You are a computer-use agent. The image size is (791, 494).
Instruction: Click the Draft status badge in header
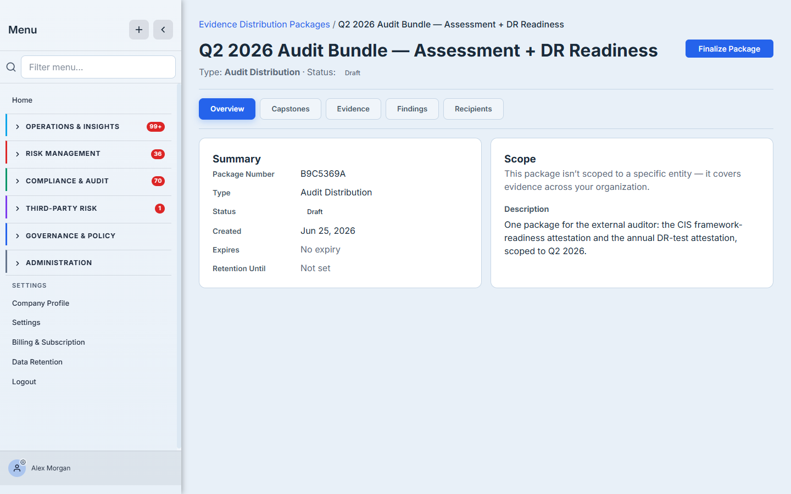[x=353, y=72]
